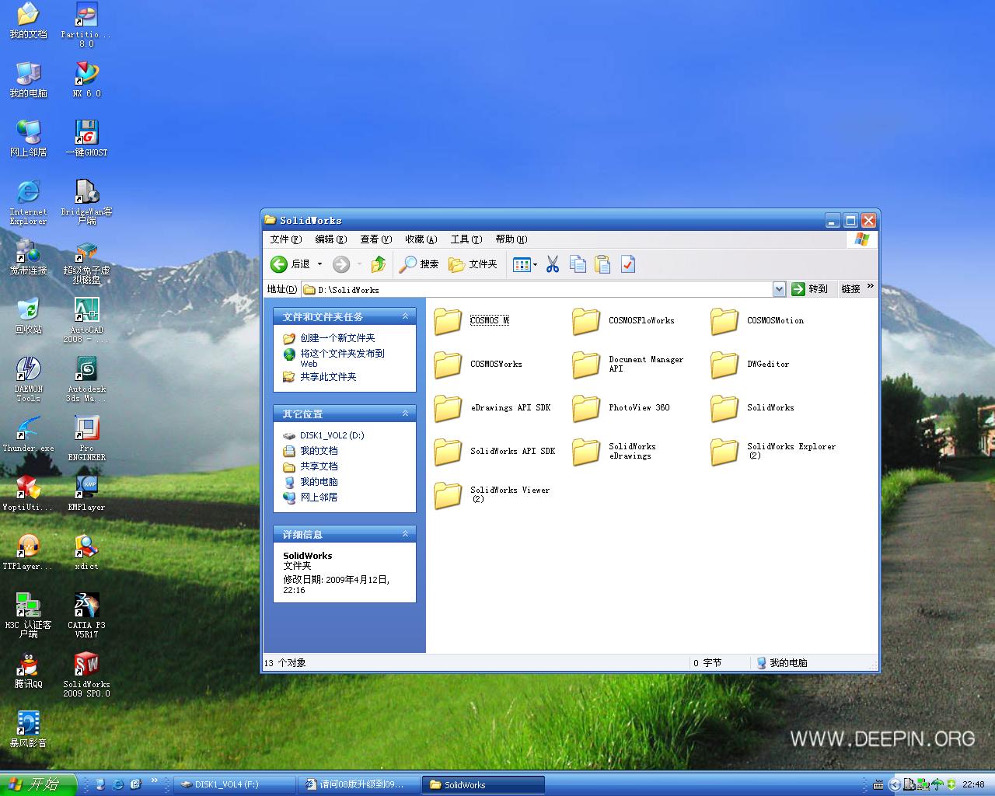Select the SolidWorks Explorer (2) folder

pos(773,451)
